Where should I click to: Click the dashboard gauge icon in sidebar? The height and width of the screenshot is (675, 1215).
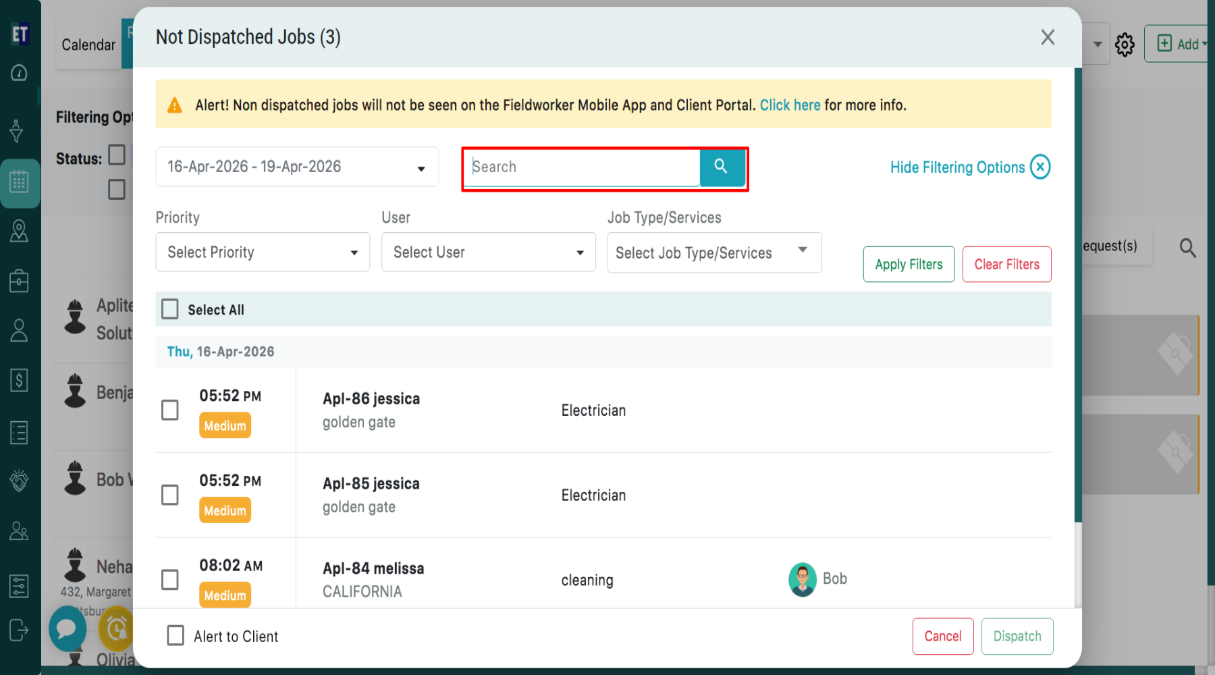tap(19, 73)
